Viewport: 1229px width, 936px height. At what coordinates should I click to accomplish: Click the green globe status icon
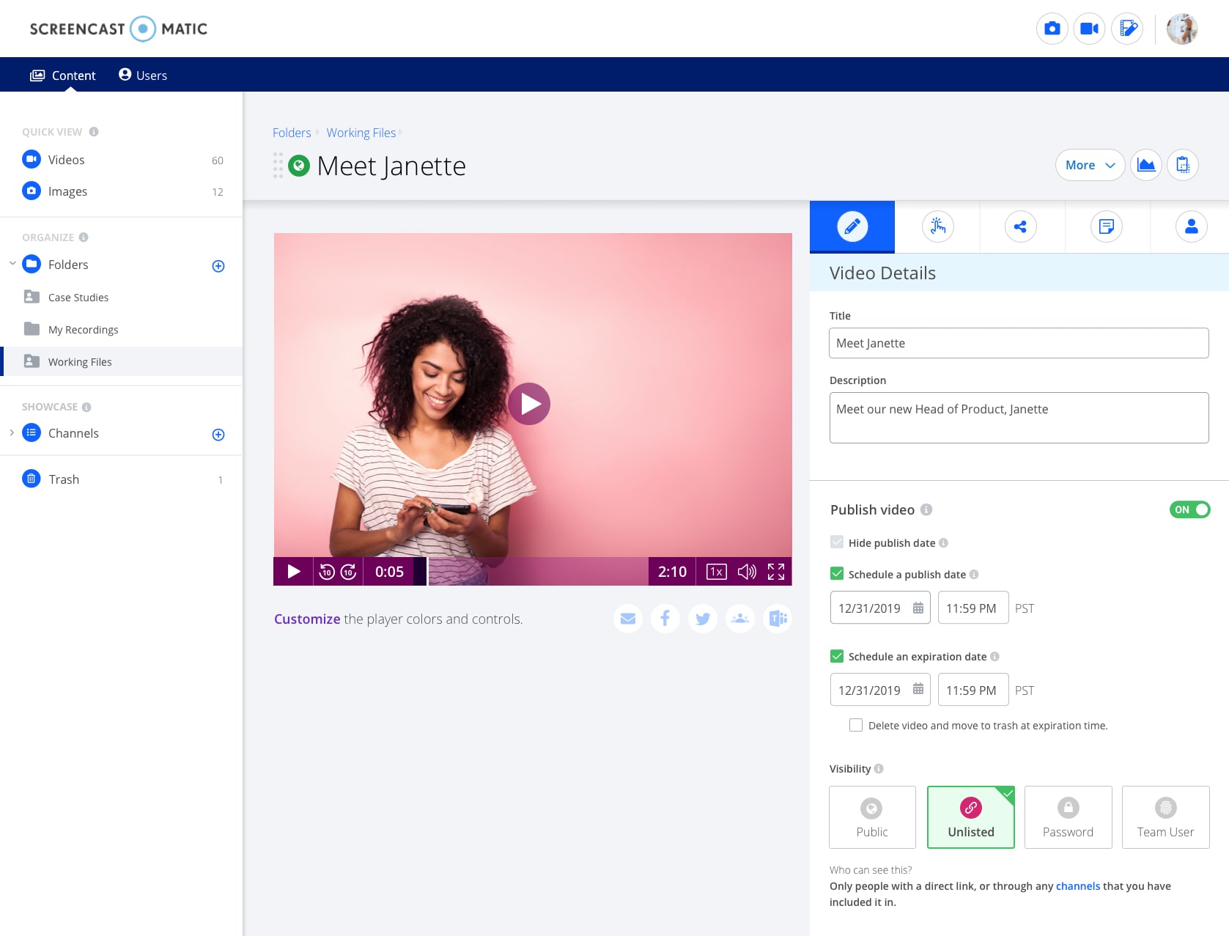point(299,166)
